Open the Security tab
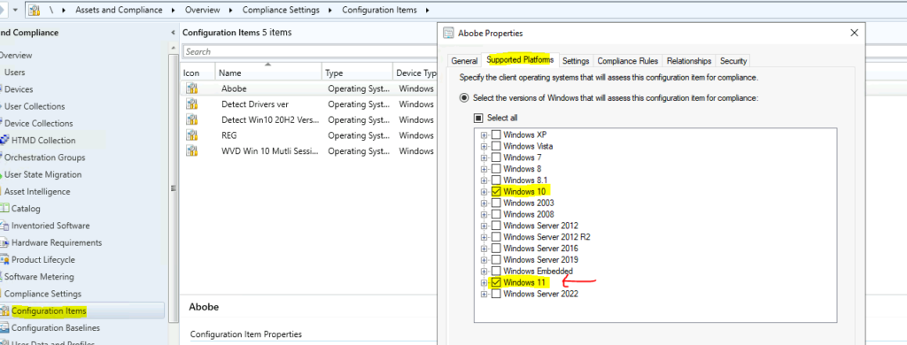 tap(733, 61)
